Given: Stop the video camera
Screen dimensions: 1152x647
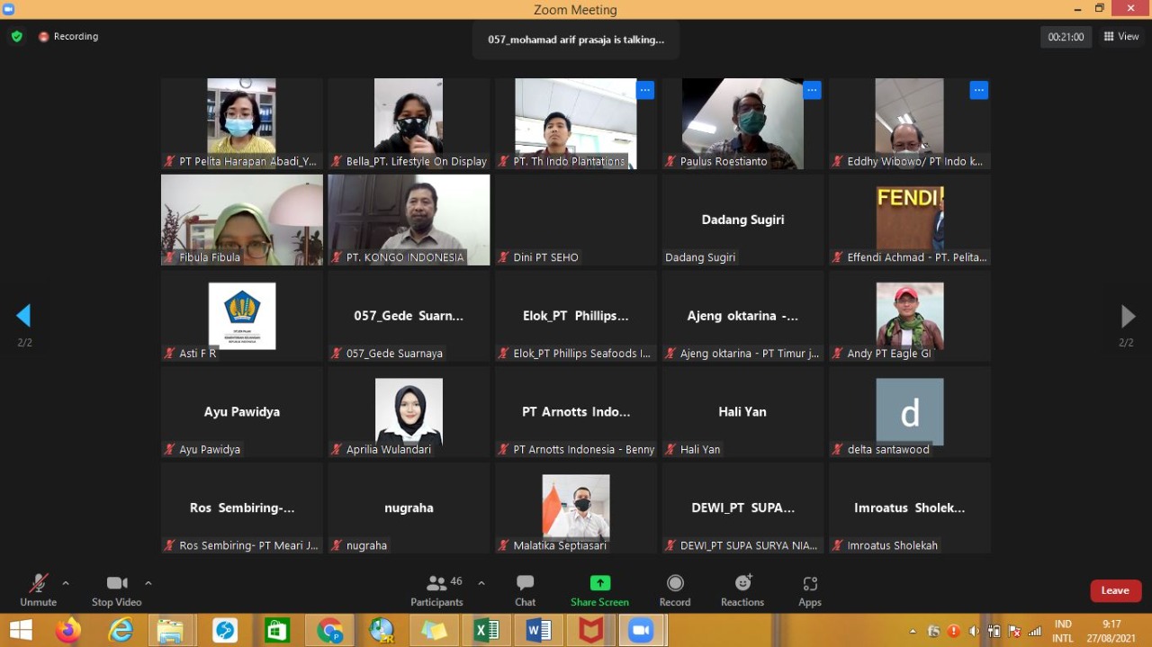Looking at the screenshot, I should [x=116, y=589].
